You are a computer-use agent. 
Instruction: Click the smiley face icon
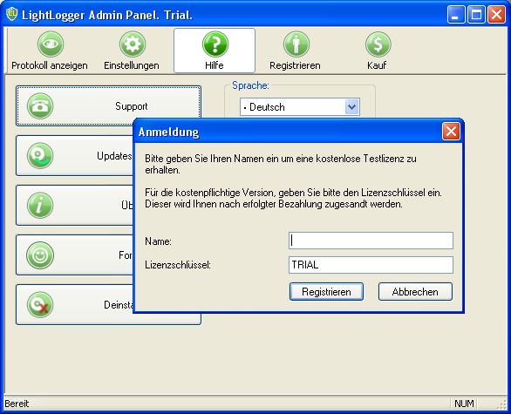tap(40, 255)
